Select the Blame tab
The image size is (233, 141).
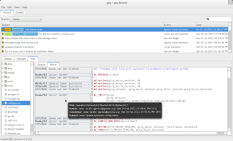tap(53, 65)
